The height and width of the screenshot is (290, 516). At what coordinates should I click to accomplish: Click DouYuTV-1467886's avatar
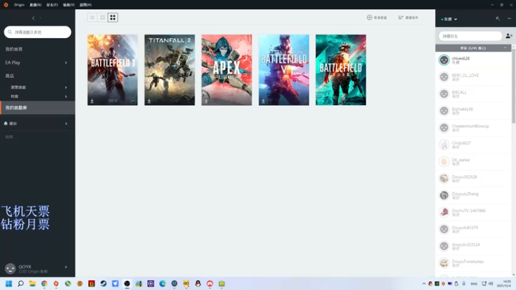click(x=444, y=213)
